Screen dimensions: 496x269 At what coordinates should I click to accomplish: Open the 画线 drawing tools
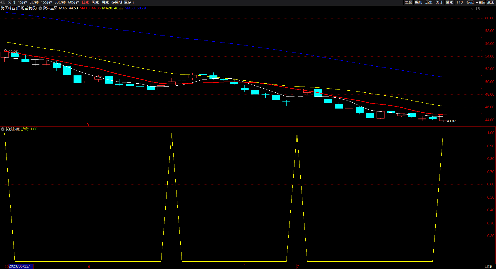(x=450, y=2)
